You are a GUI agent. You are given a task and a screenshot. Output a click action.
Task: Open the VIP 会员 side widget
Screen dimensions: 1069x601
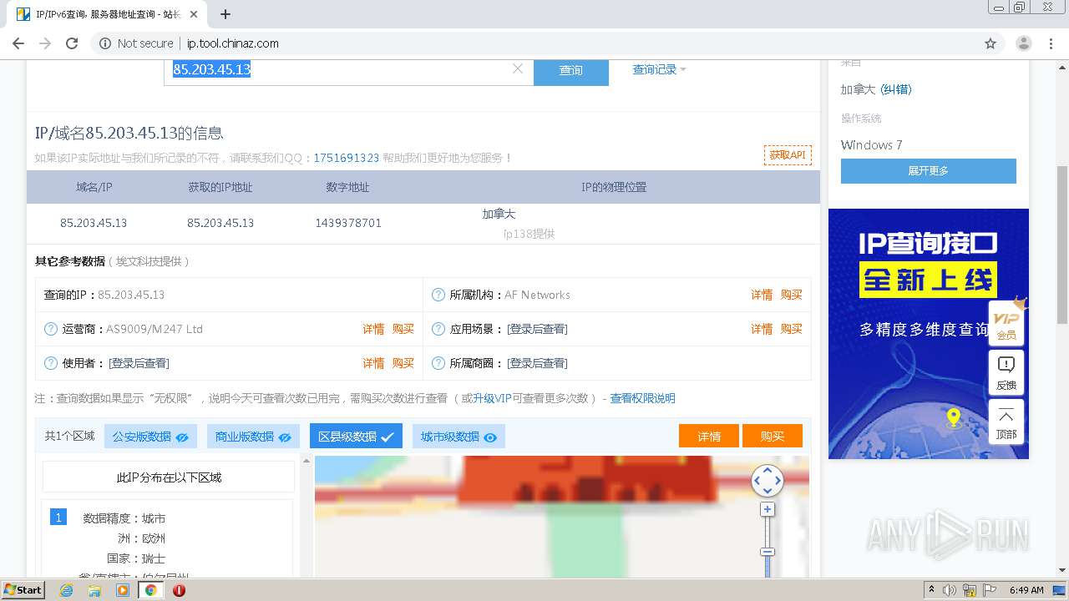[1006, 323]
